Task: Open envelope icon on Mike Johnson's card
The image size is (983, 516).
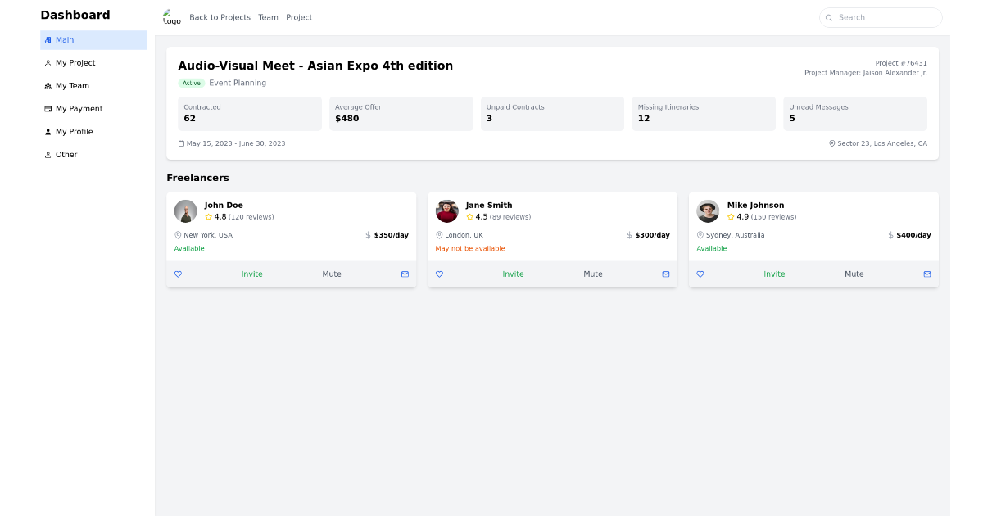Action: [x=926, y=274]
